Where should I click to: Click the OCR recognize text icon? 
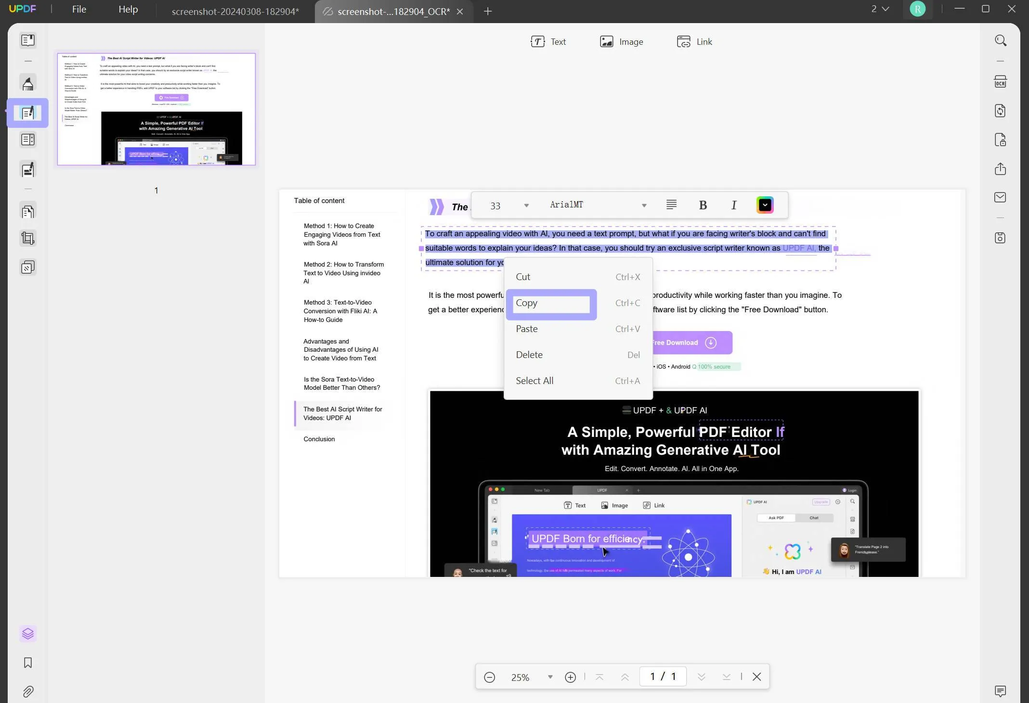1000,82
